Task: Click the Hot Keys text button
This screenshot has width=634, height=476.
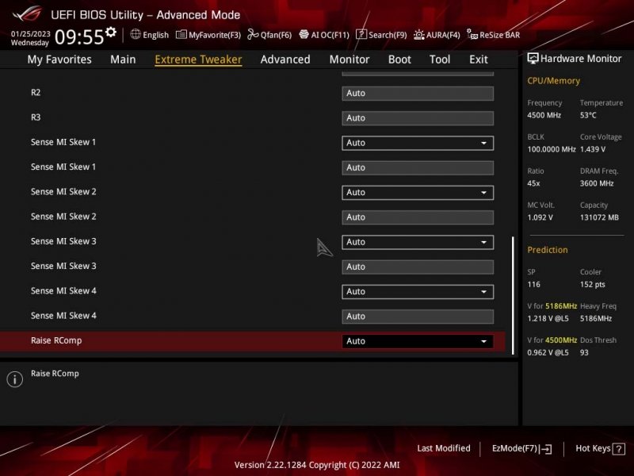Action: (593, 448)
